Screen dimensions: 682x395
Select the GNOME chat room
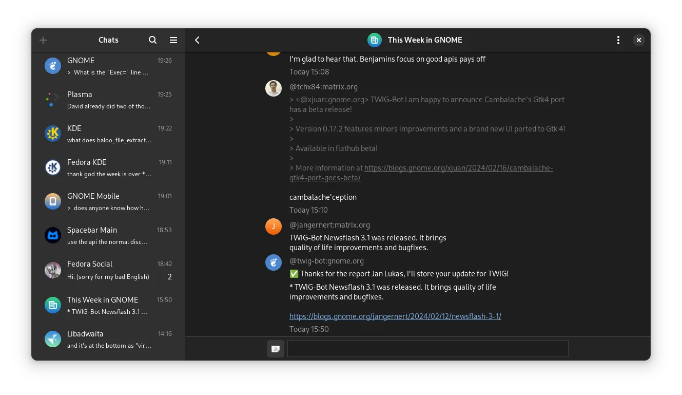coord(108,66)
